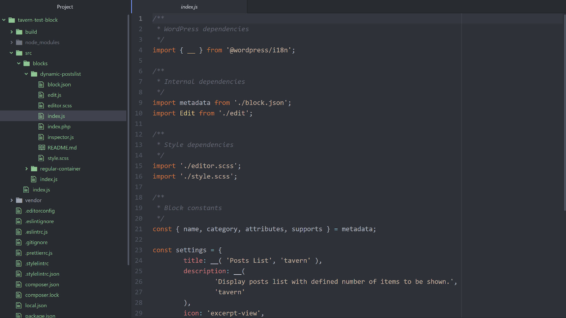This screenshot has width=566, height=318.
Task: Click the Project panel header
Action: click(x=65, y=7)
